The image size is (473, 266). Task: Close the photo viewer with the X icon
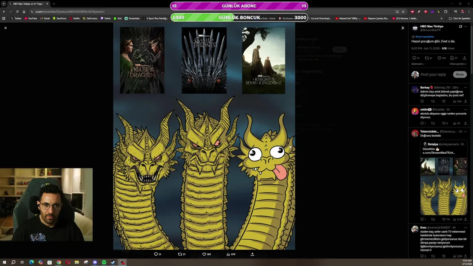(x=6, y=28)
